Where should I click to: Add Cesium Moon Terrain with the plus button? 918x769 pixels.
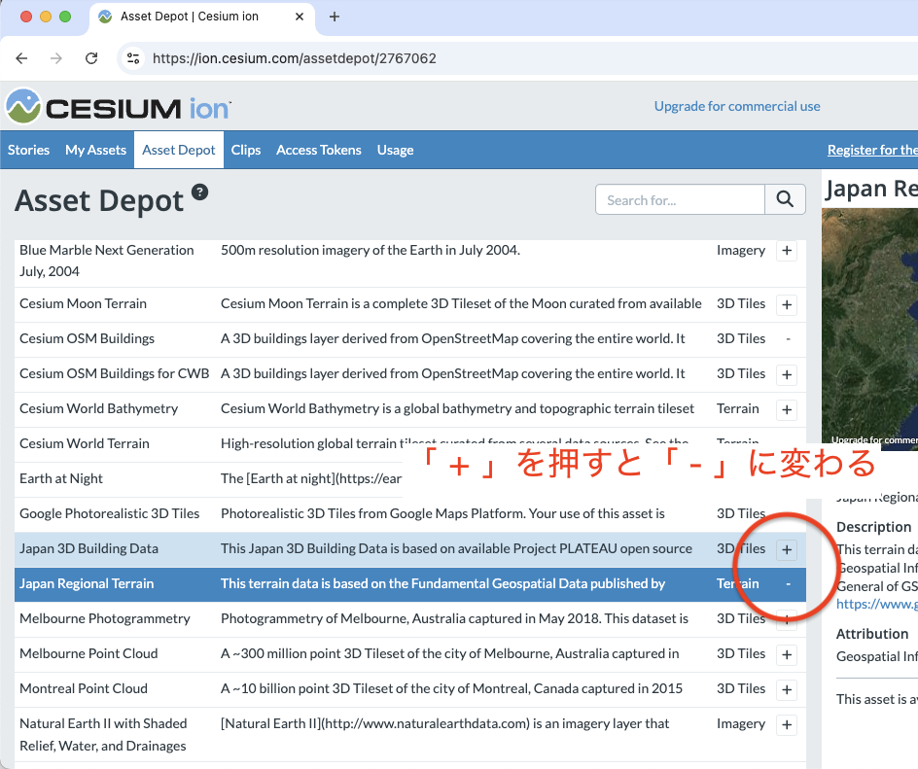point(786,304)
